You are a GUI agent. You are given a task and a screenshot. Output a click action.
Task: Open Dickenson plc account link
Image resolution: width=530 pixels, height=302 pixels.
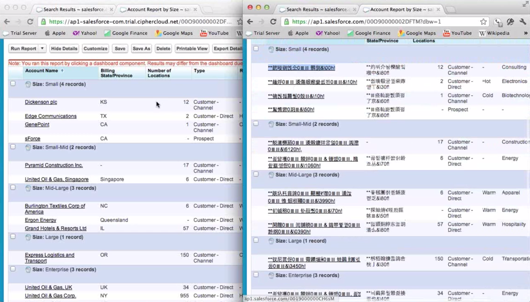(41, 102)
